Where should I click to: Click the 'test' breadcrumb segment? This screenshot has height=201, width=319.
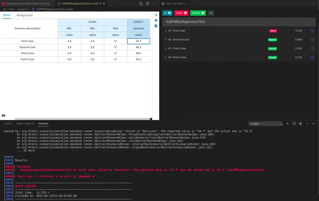(x=12, y=9)
